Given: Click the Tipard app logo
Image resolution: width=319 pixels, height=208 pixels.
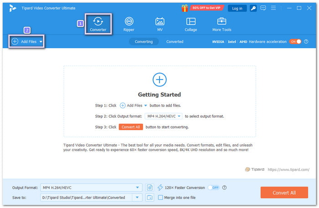Looking at the screenshot, I should click(x=13, y=8).
